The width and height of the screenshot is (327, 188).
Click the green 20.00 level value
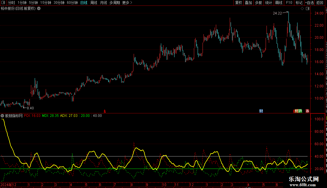[x=85, y=116]
